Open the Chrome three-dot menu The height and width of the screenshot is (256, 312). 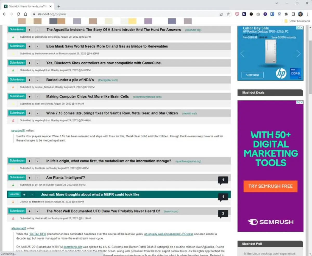tap(307, 14)
